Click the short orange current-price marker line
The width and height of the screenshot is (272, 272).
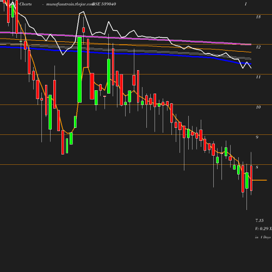click(x=259, y=180)
